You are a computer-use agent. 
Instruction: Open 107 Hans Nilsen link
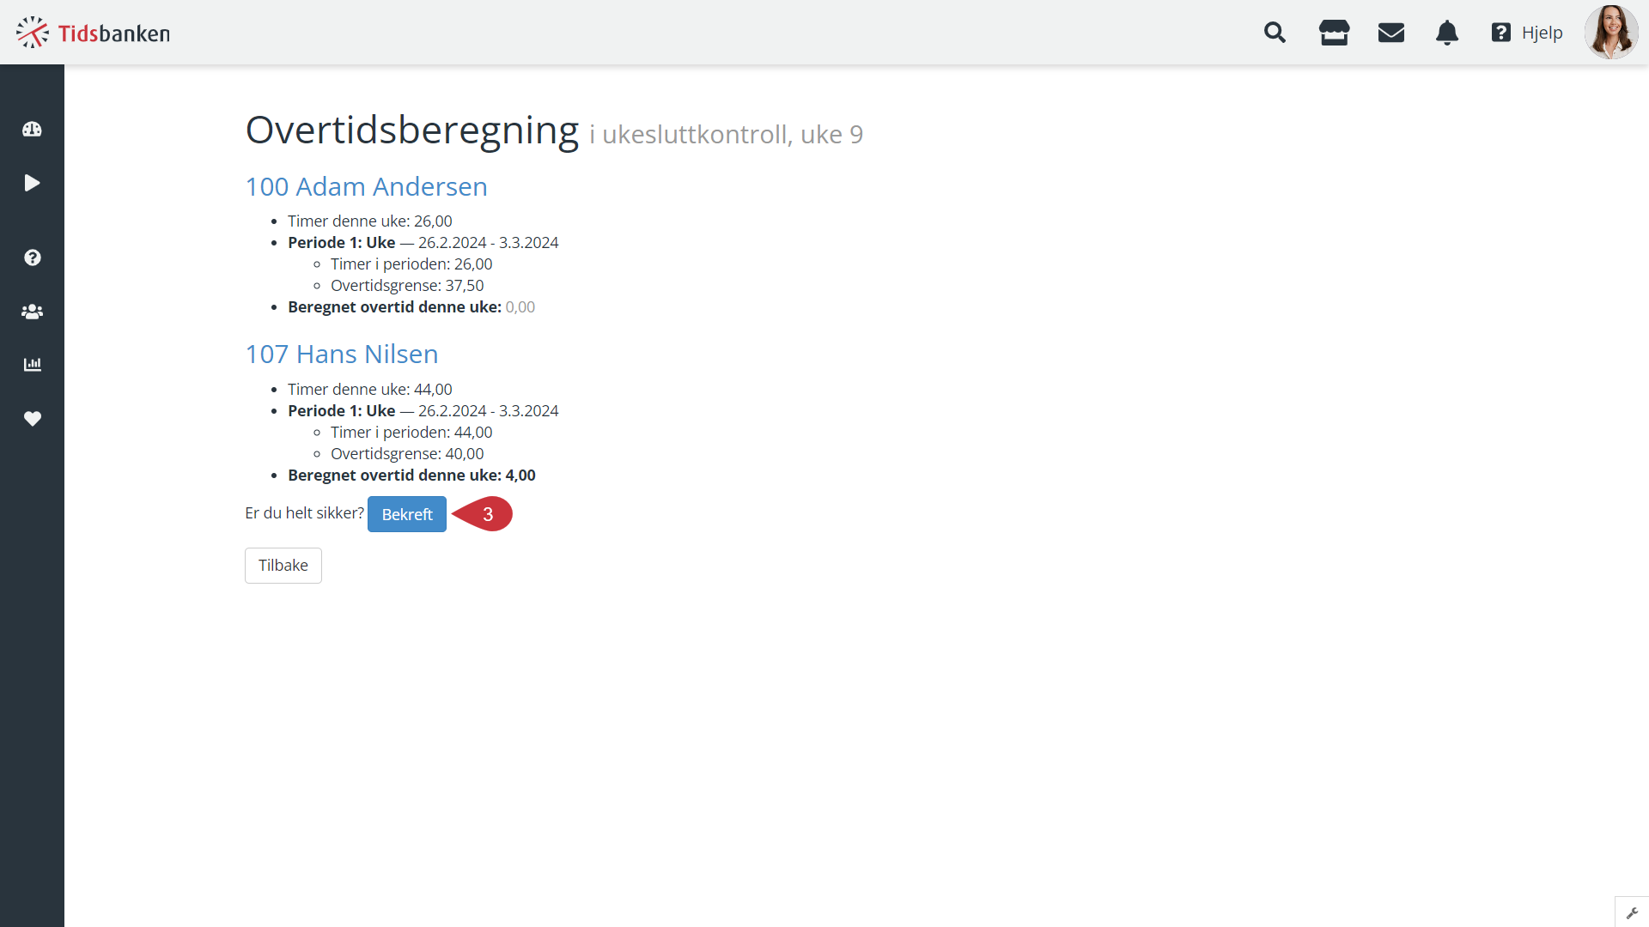[342, 354]
